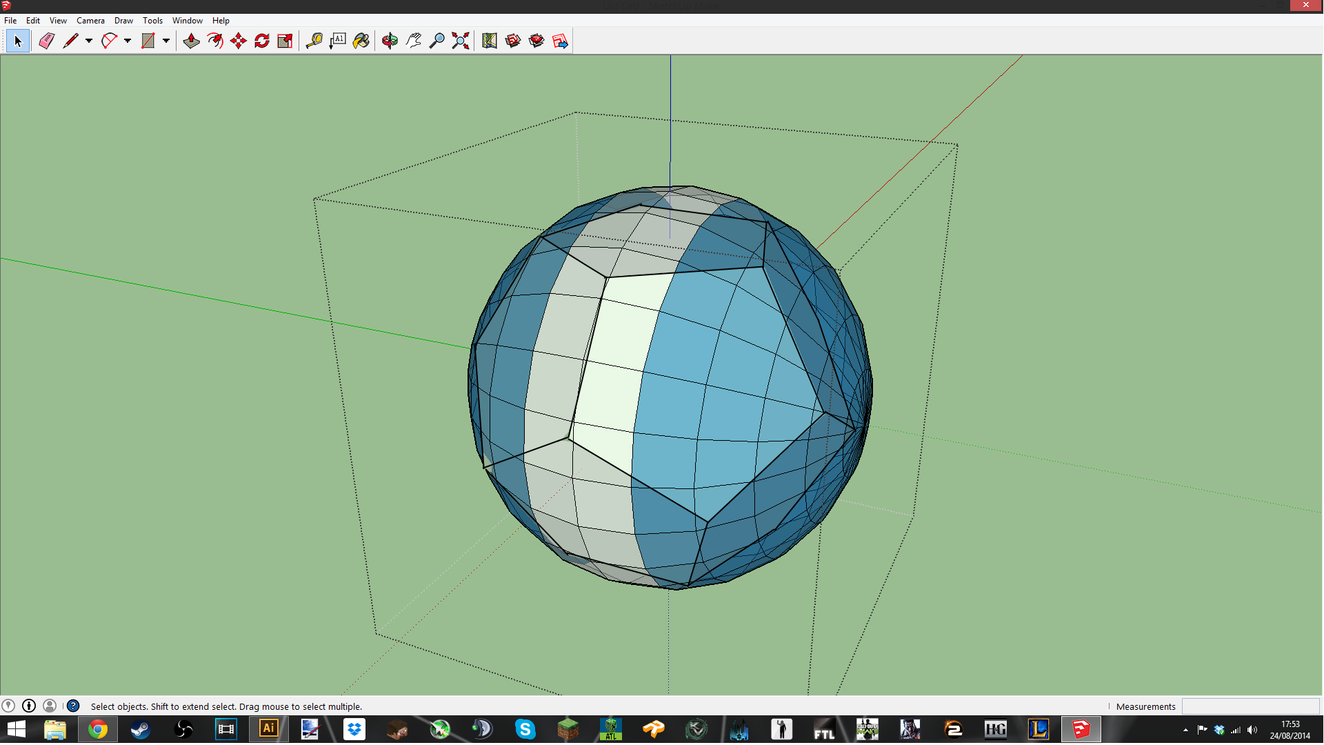Select the Push/Pull tool

click(191, 41)
